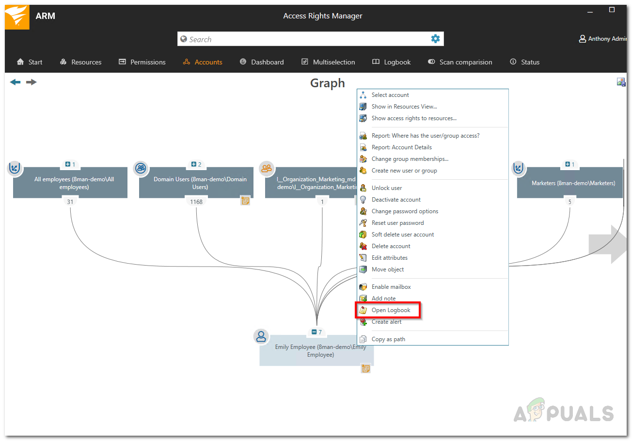This screenshot has height=441, width=632.
Task: Expand the +2 badge on Domain Users
Action: click(196, 164)
